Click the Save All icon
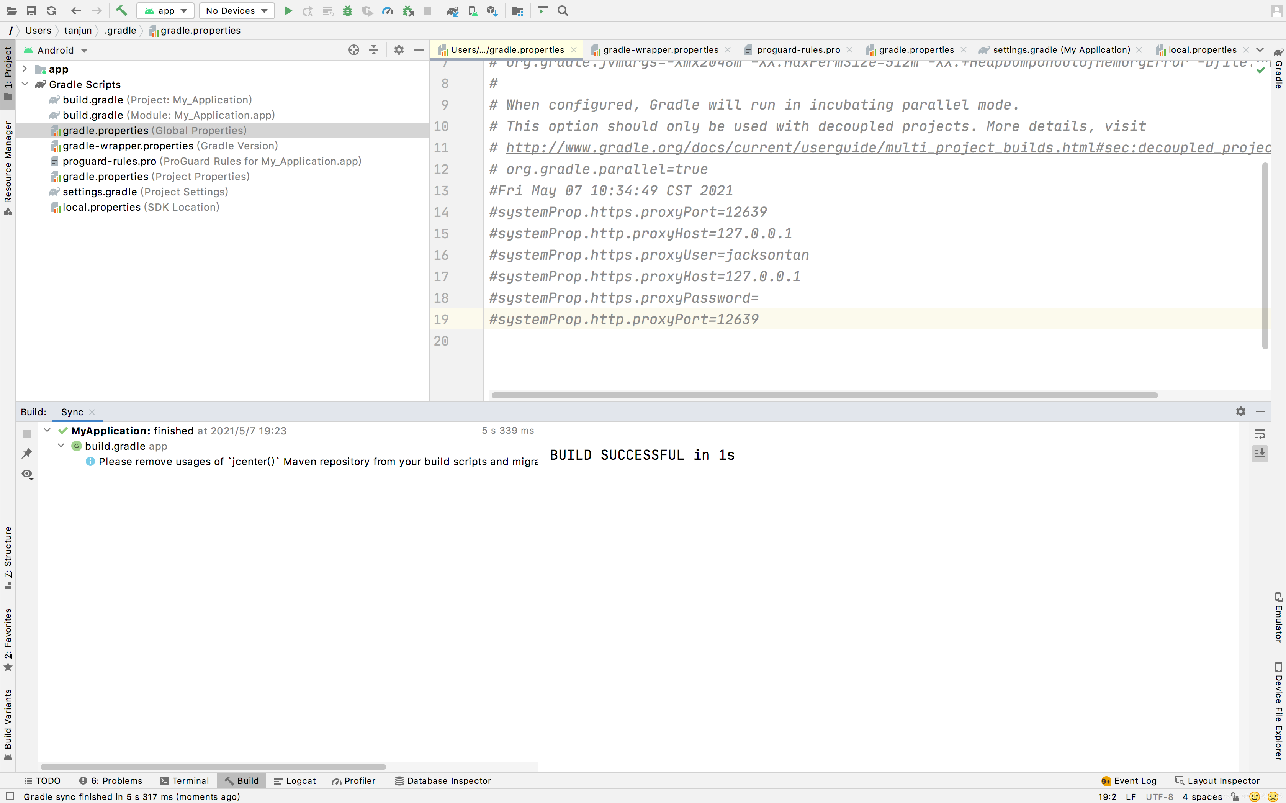Screen dimensions: 1286x803 (31, 11)
